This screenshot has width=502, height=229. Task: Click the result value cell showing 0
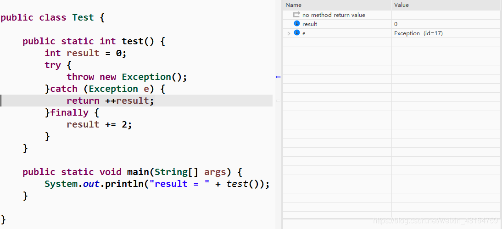[446, 24]
